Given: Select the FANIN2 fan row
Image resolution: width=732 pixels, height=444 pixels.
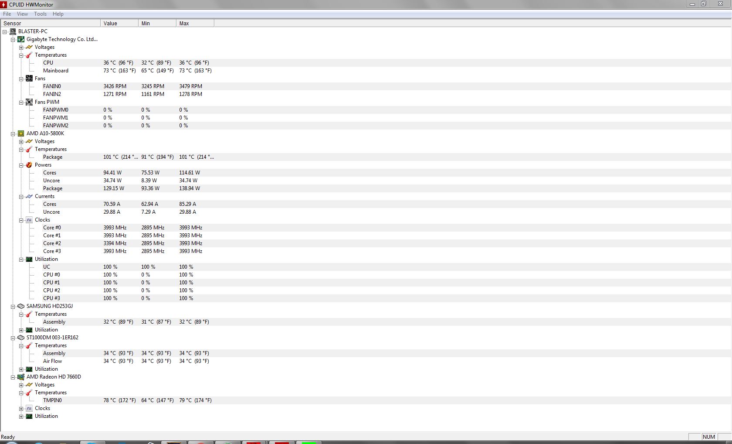Looking at the screenshot, I should [x=366, y=94].
